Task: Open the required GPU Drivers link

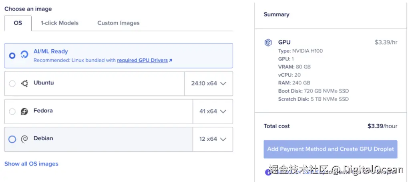Action: tap(142, 61)
